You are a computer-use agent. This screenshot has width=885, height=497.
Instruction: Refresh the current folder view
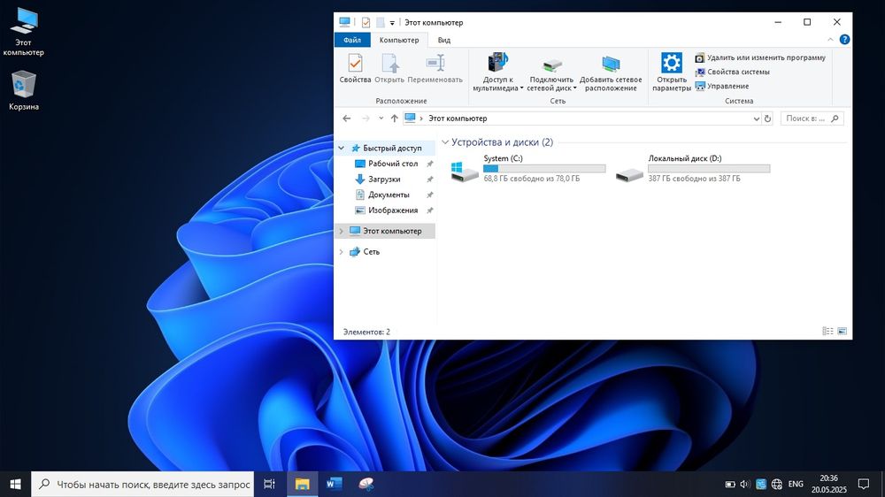coord(767,119)
